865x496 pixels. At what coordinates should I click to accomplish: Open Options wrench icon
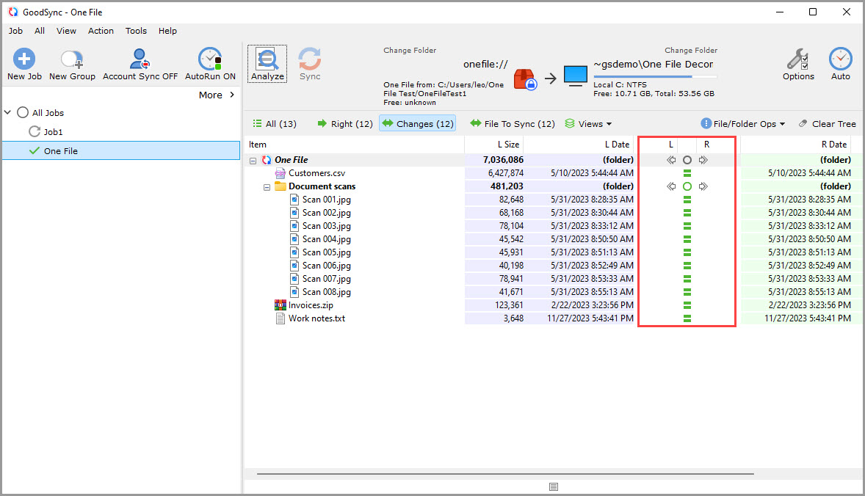click(x=797, y=59)
